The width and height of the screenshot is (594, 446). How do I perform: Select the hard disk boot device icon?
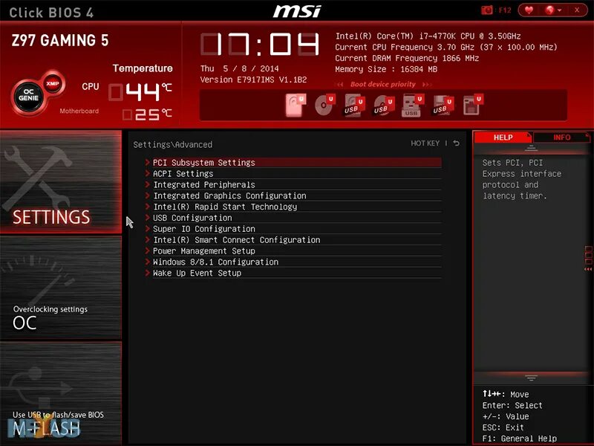pyautogui.click(x=296, y=105)
